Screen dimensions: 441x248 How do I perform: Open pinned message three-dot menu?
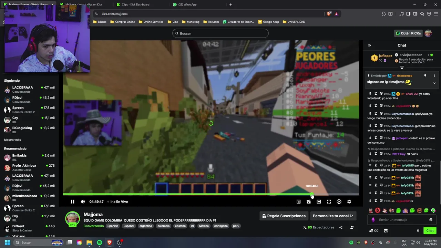(434, 76)
